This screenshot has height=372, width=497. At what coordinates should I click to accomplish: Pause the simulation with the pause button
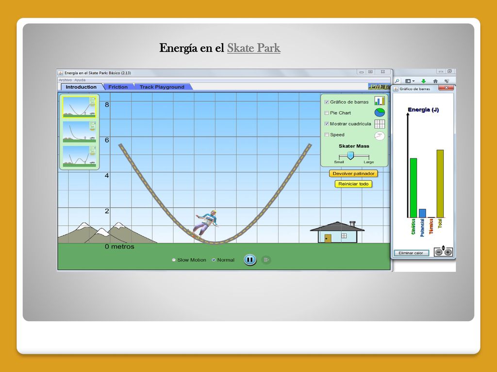click(x=250, y=260)
